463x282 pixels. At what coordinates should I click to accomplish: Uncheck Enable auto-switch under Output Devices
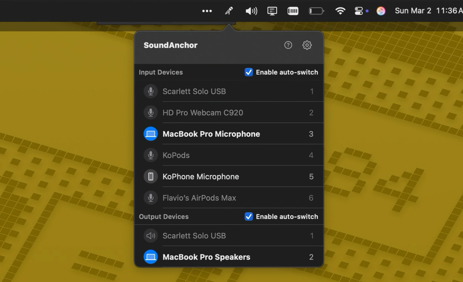249,216
